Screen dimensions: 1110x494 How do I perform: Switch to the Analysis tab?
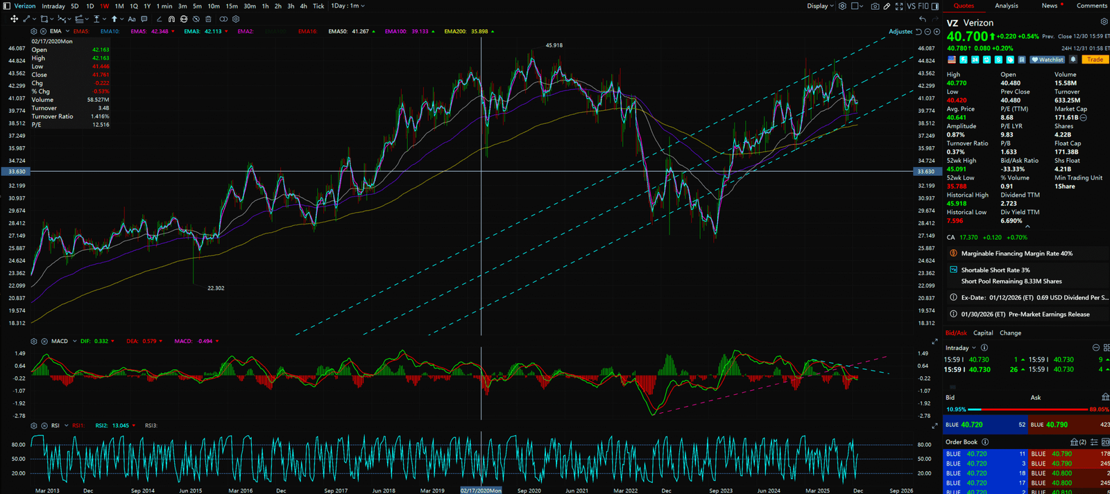(1006, 6)
